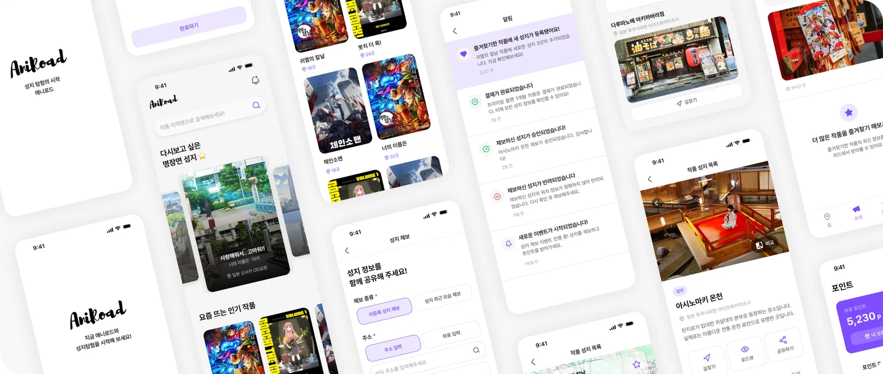883x374 pixels.
Task: Tap the search magnifier on the AniRoad home screen
Action: (256, 105)
